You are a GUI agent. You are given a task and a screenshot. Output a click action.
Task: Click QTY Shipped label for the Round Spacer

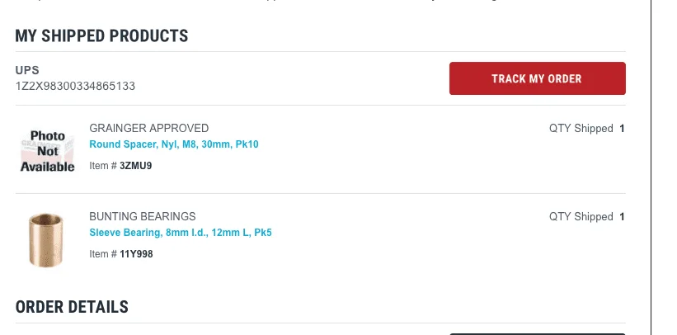(581, 129)
